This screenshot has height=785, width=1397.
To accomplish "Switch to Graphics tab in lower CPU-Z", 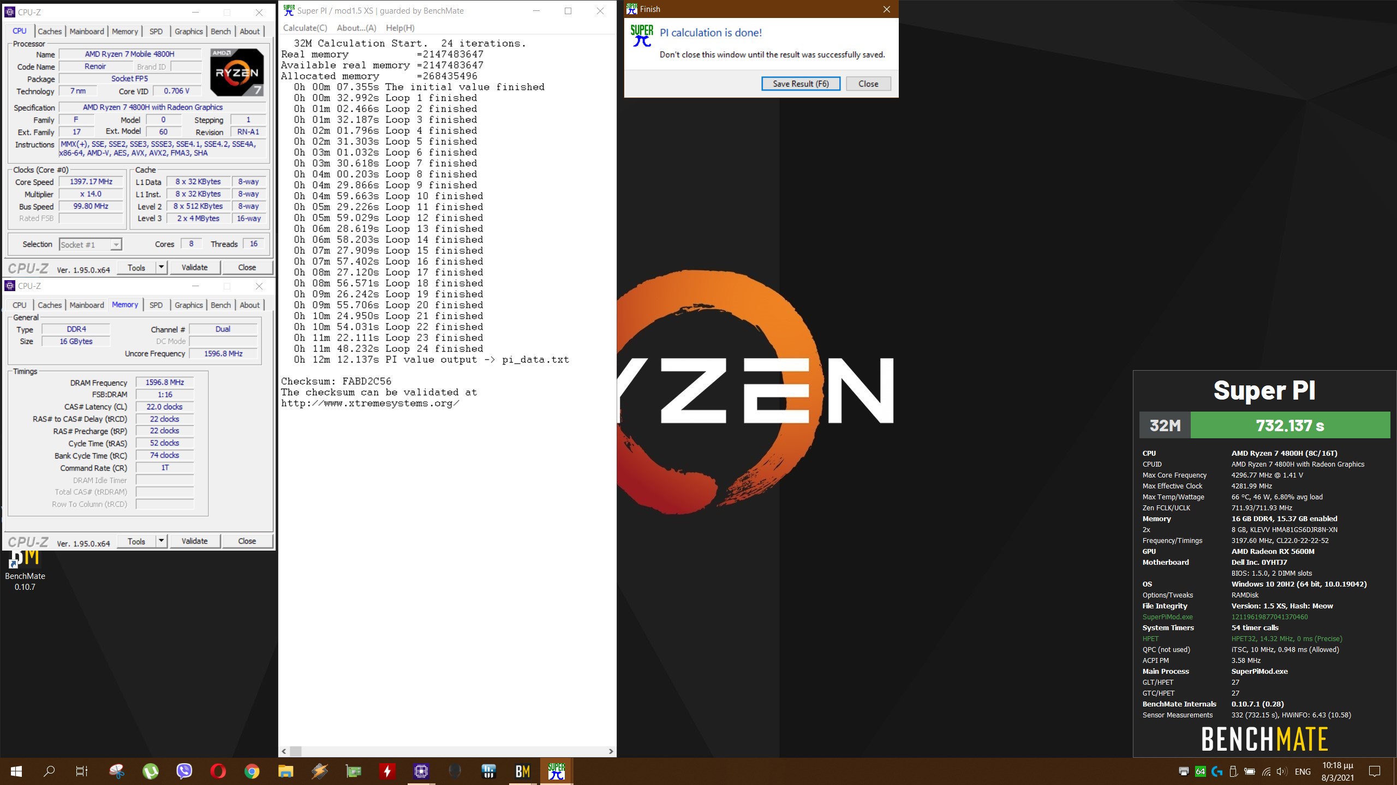I will coord(189,305).
